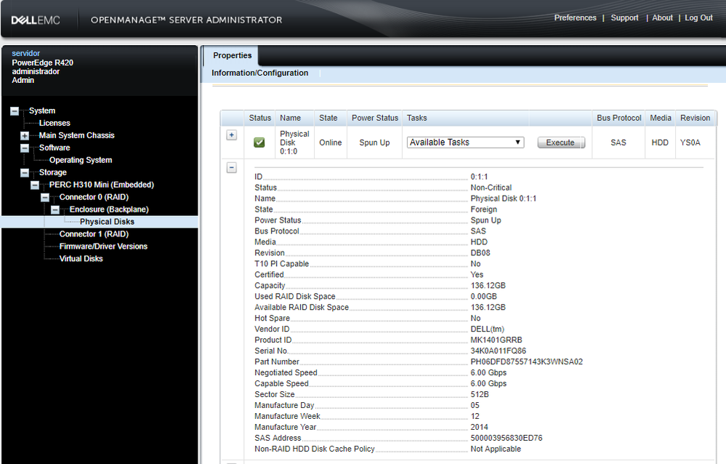Collapse the Physical Disk 0:1:1 details
The image size is (726, 464).
pos(232,168)
